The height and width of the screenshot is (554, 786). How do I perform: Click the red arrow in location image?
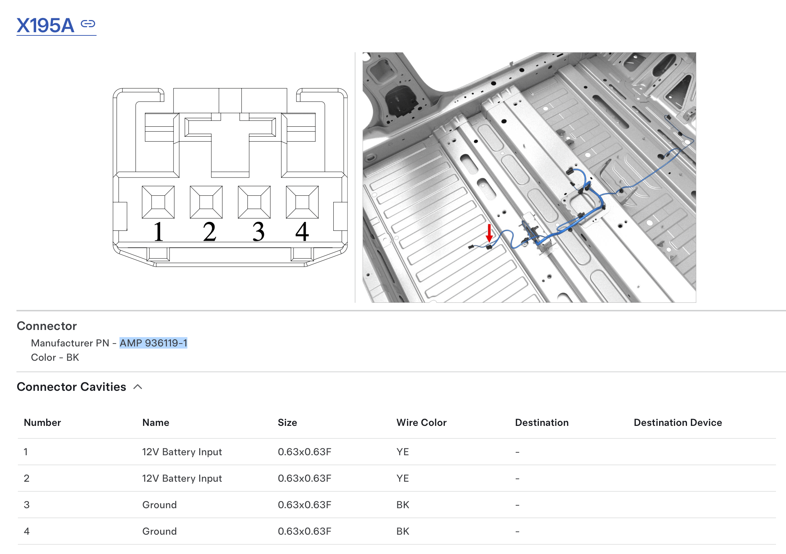pyautogui.click(x=489, y=233)
